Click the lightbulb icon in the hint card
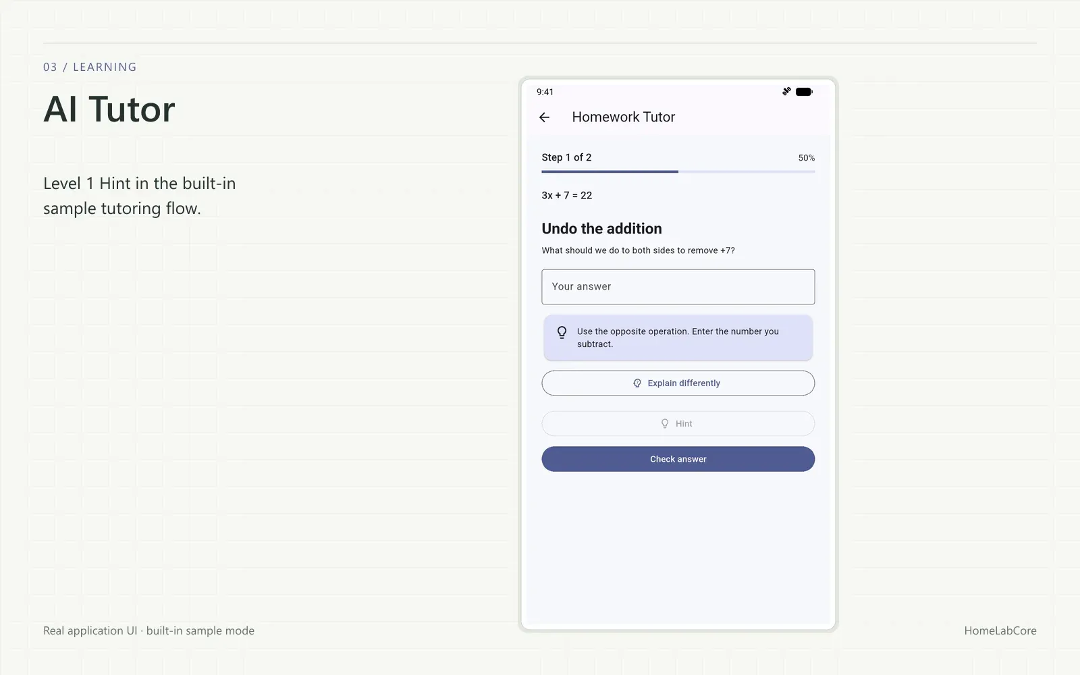 [x=562, y=332]
